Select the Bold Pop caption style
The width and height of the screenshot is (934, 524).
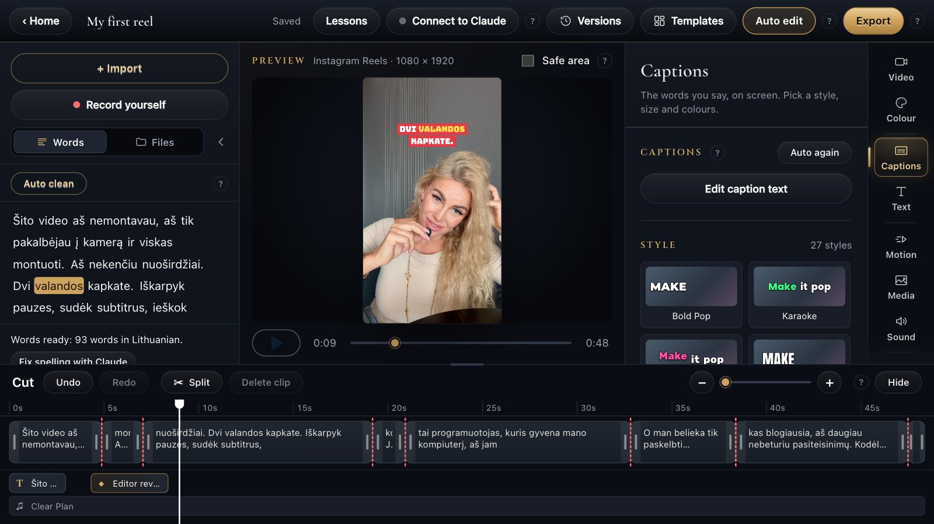691,295
